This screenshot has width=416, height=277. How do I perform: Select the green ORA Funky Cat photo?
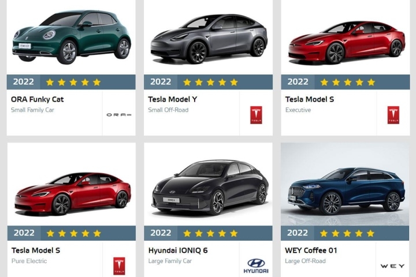point(72,37)
